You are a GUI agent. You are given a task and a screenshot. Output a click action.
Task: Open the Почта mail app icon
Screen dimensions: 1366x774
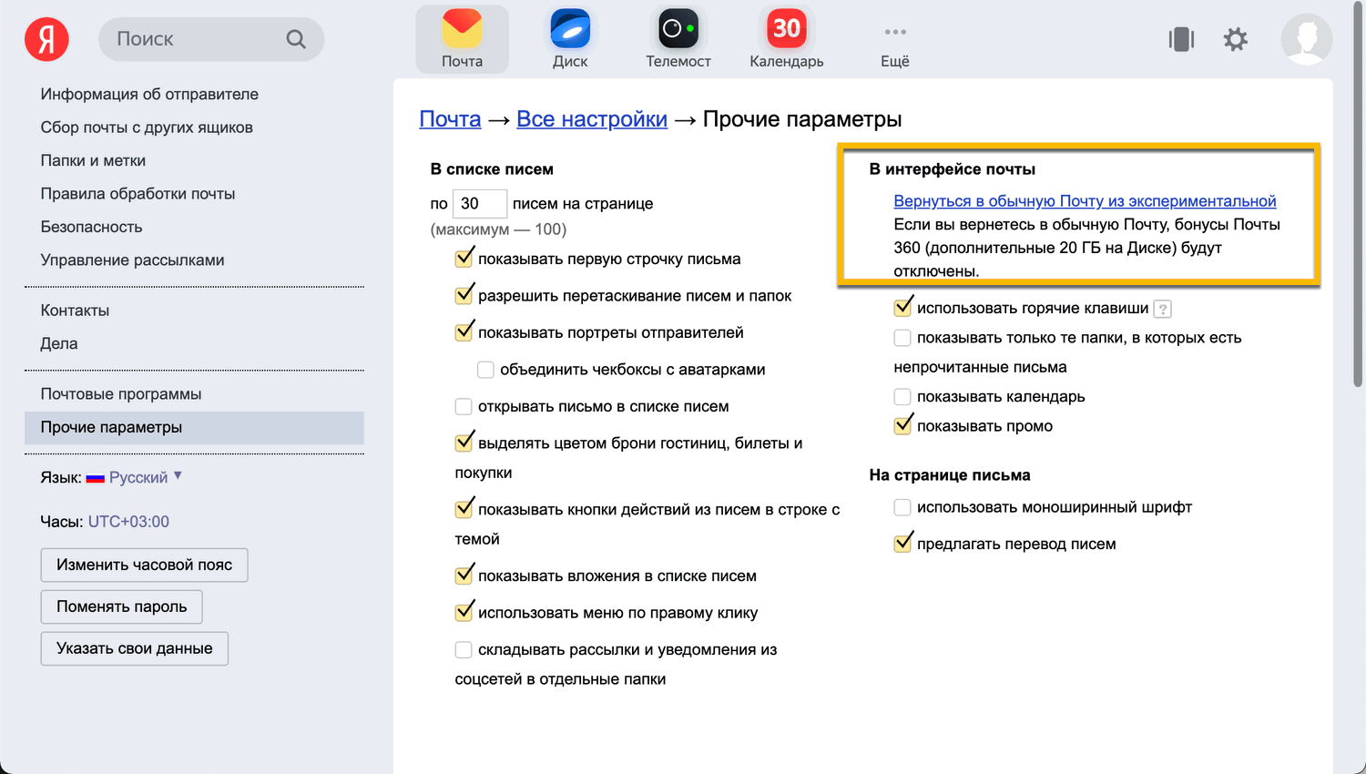coord(463,39)
